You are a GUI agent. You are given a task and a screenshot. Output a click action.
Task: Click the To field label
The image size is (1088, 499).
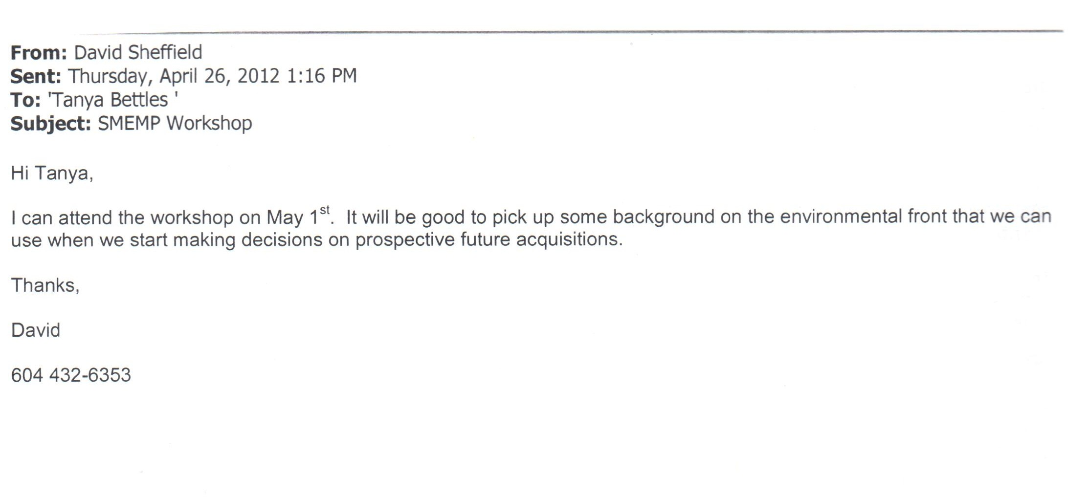25,100
